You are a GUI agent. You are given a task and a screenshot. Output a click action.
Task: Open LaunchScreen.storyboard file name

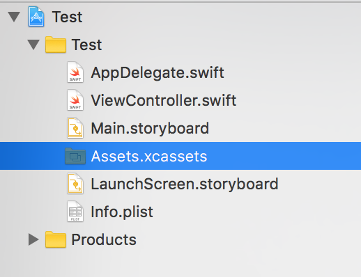(185, 184)
